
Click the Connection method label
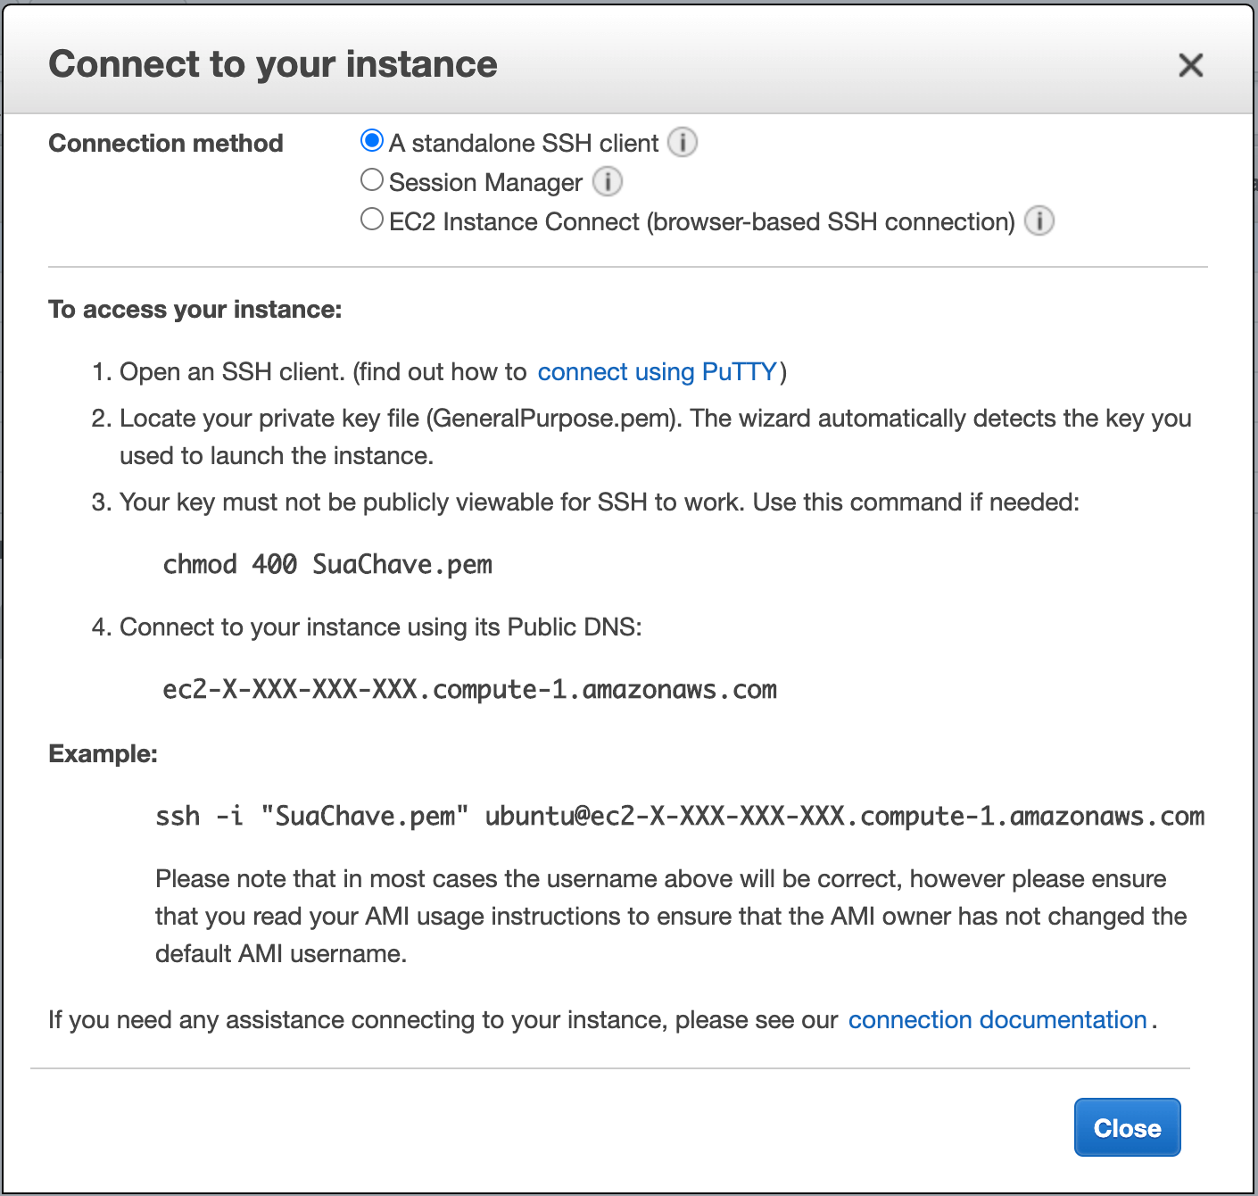click(x=166, y=143)
